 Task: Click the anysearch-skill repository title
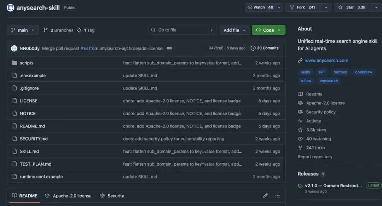[x=38, y=7]
